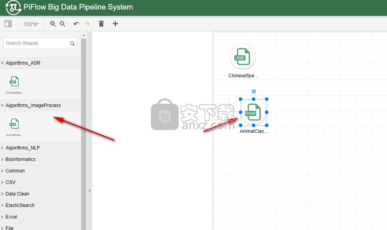Select the ChineseSpe... ASR node on canvas
The height and width of the screenshot is (230, 387).
(x=243, y=57)
